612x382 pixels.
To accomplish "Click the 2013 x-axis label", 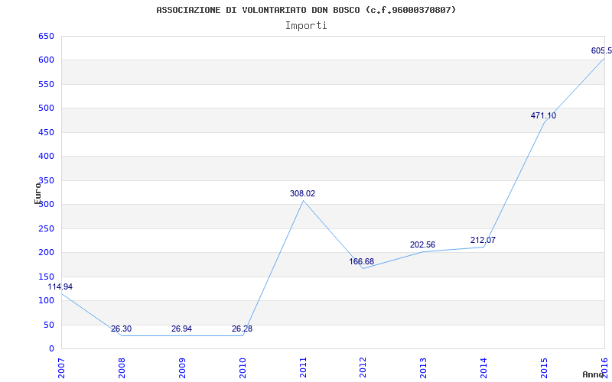I will (424, 368).
